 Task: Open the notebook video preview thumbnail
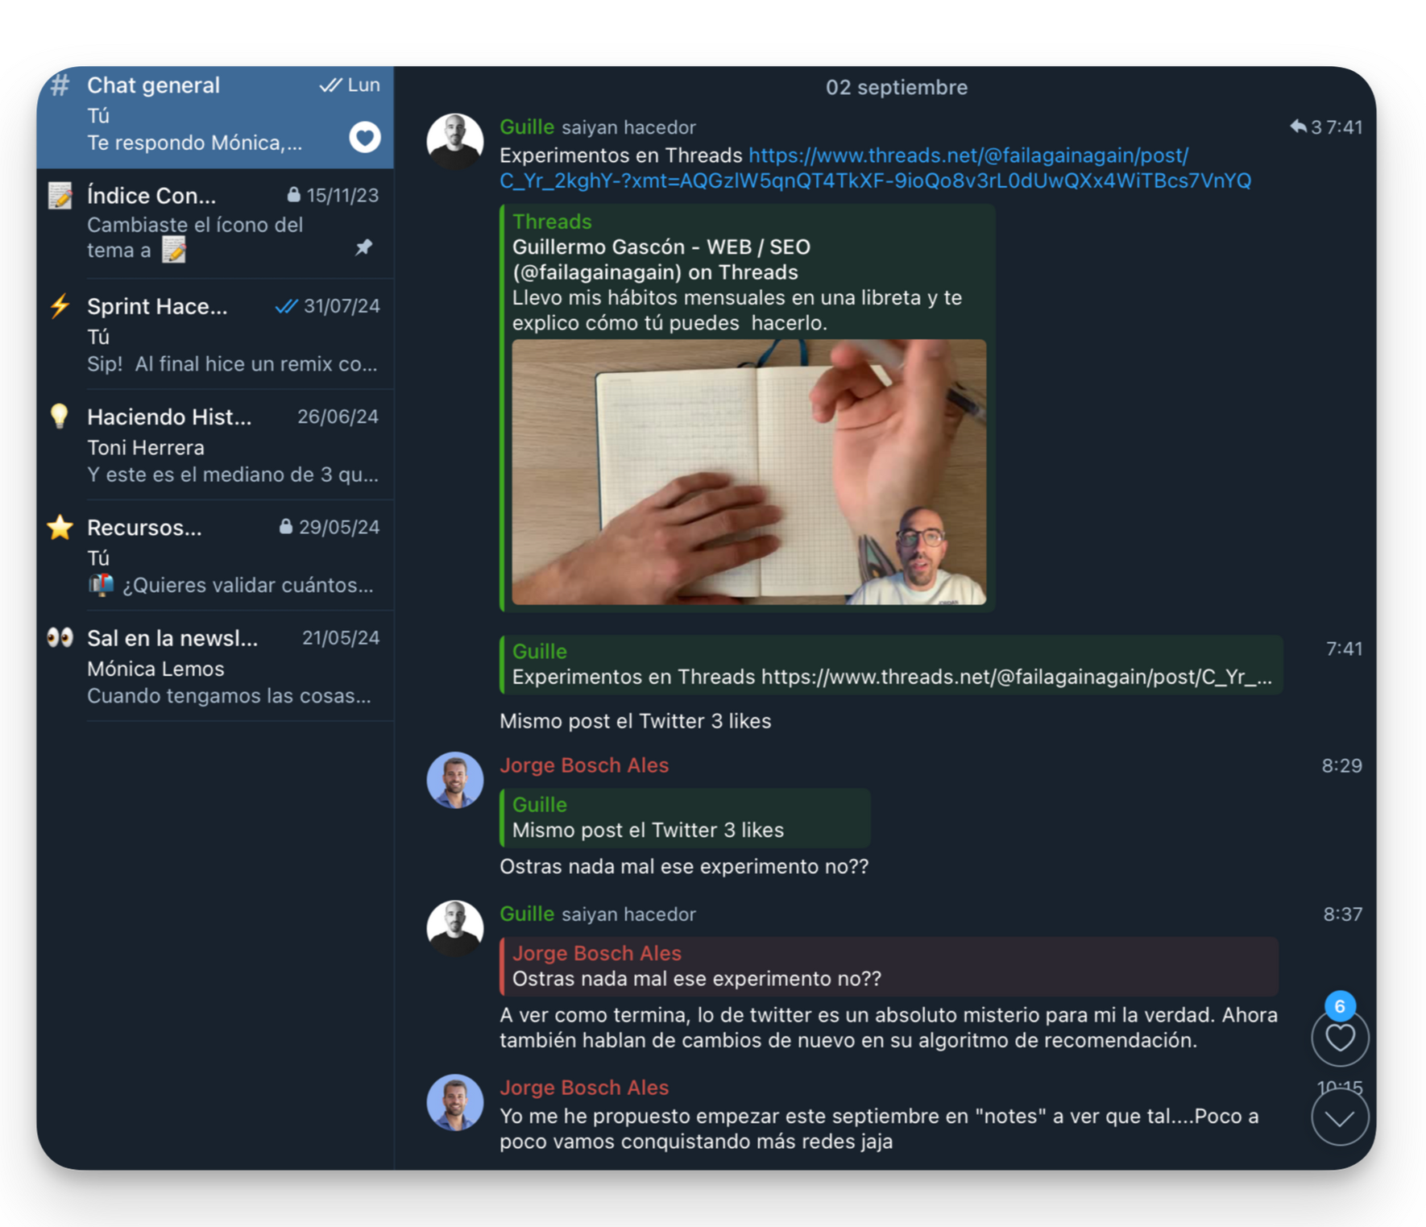point(748,471)
